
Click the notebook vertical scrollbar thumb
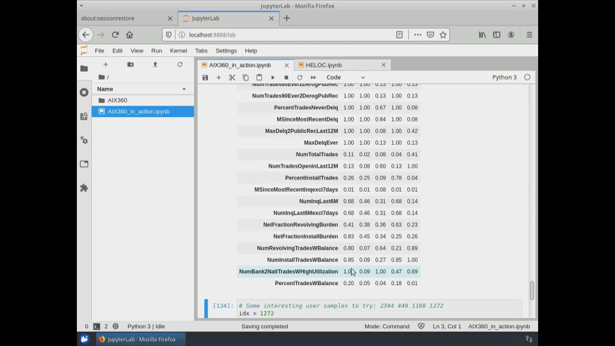coord(531,290)
